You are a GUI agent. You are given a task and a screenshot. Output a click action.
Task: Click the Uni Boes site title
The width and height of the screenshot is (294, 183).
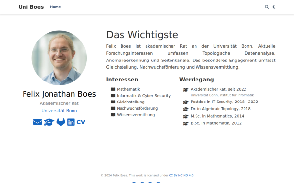(x=31, y=7)
